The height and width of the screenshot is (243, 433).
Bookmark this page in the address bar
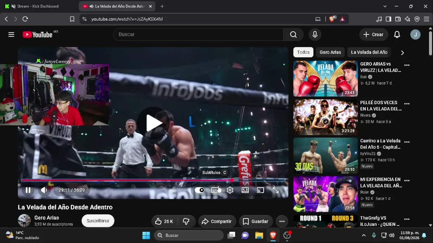click(x=72, y=19)
